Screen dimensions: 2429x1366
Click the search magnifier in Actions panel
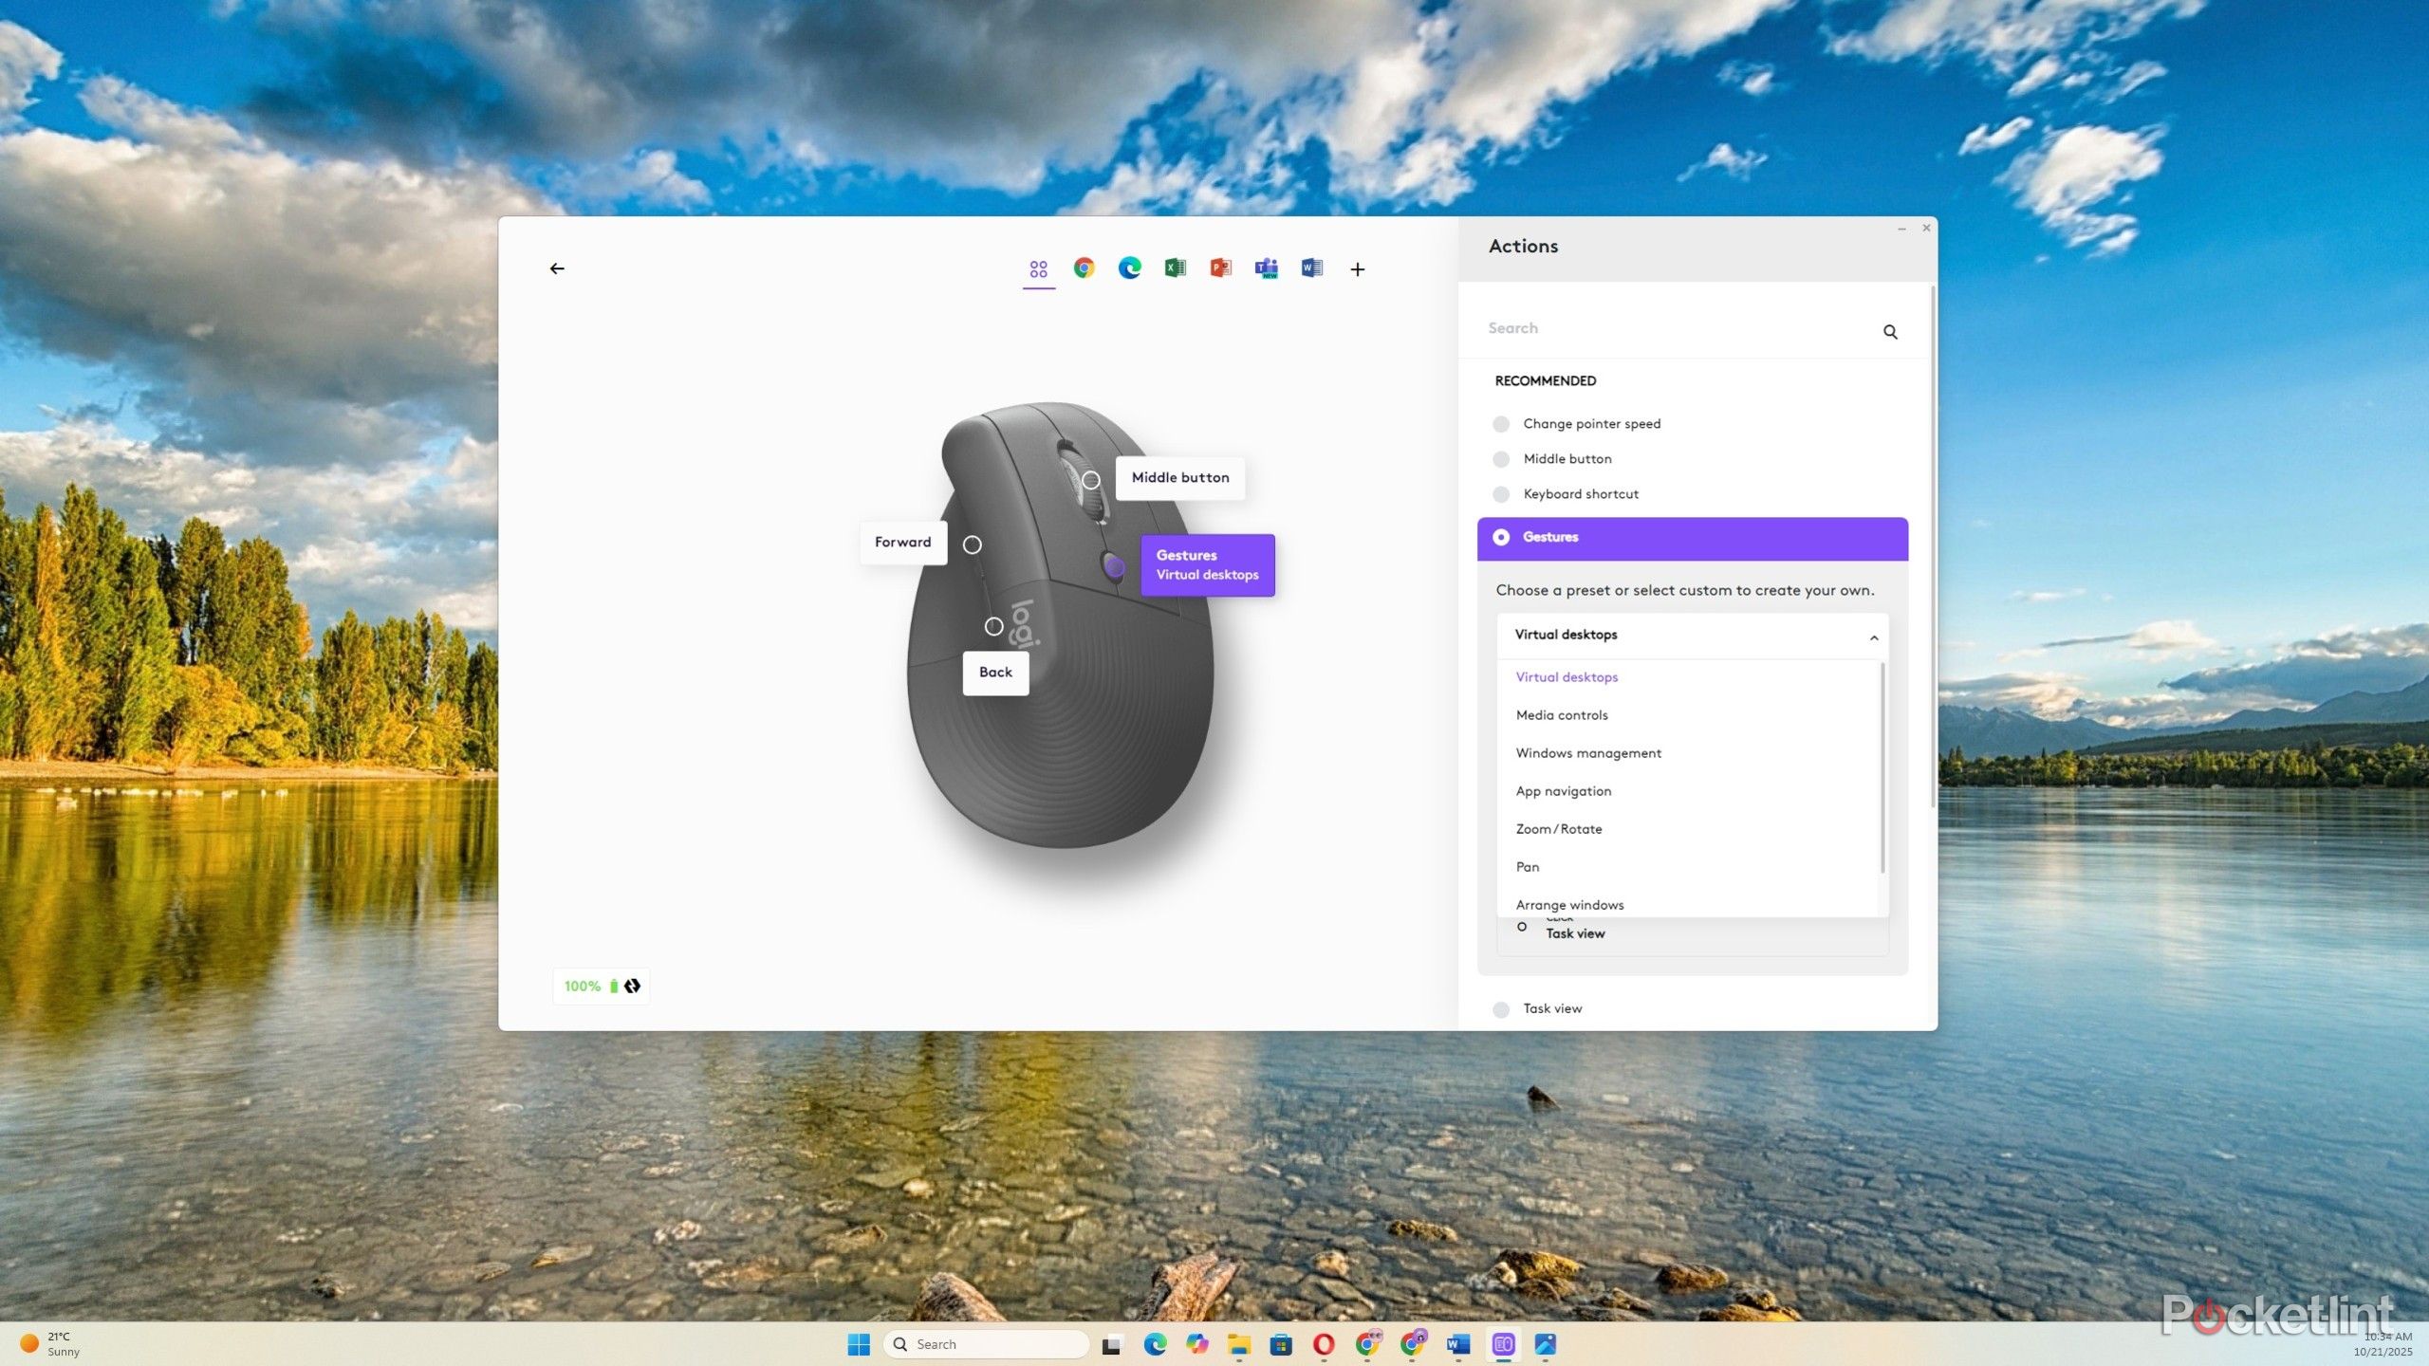pyautogui.click(x=1890, y=331)
